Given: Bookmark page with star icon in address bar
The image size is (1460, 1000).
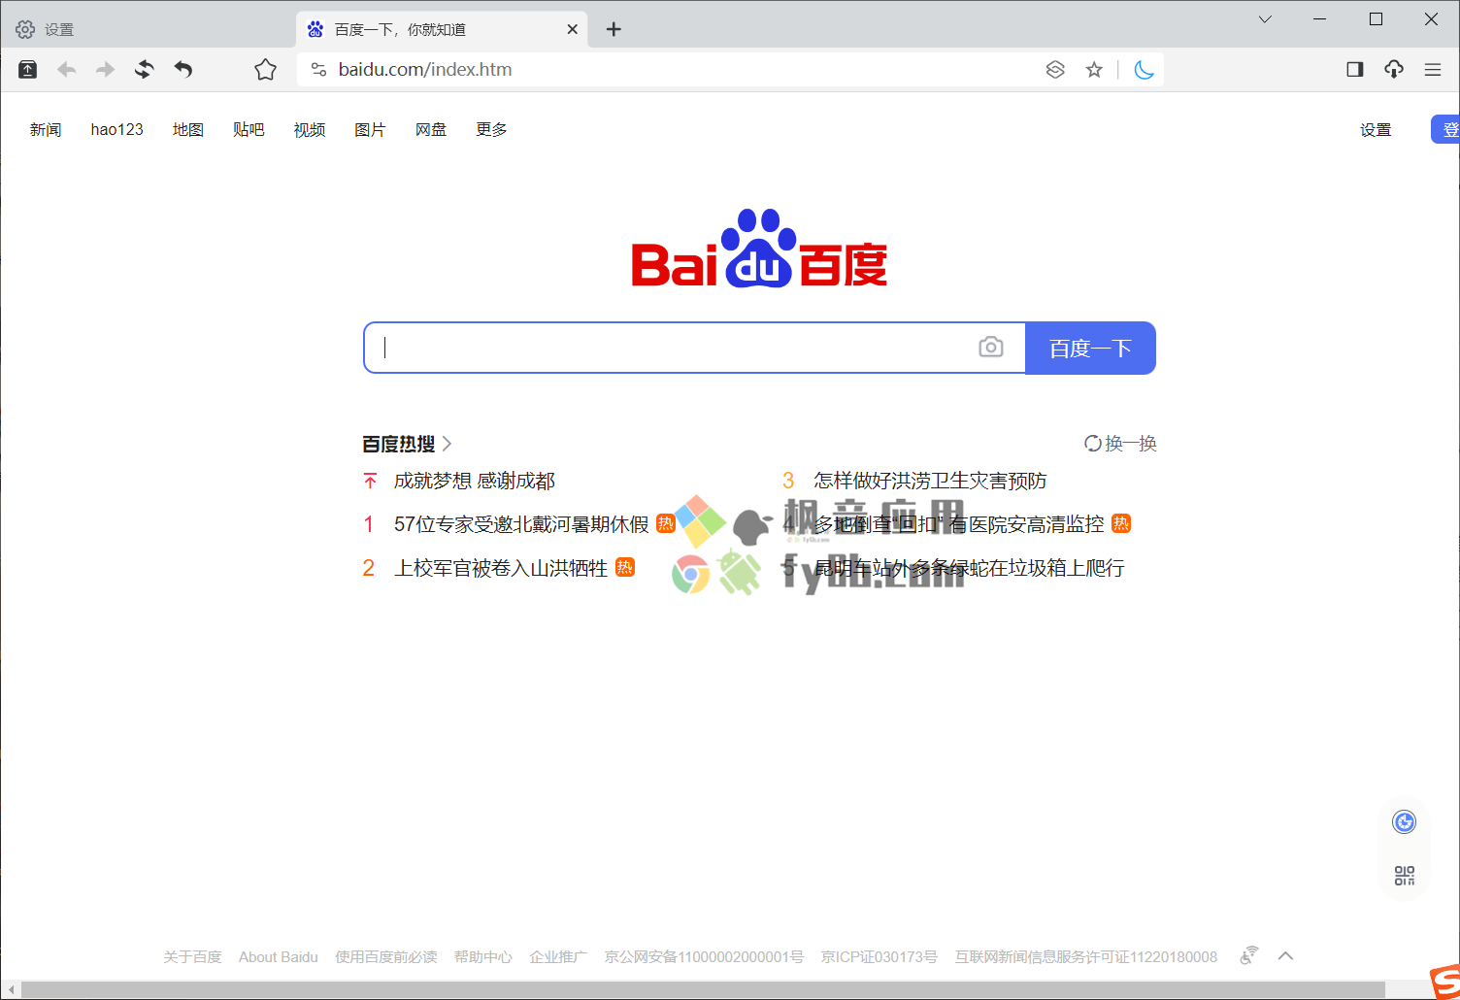Looking at the screenshot, I should [1094, 69].
